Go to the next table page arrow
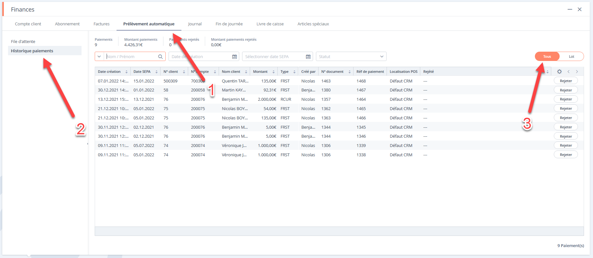The height and width of the screenshot is (258, 593). pos(577,72)
